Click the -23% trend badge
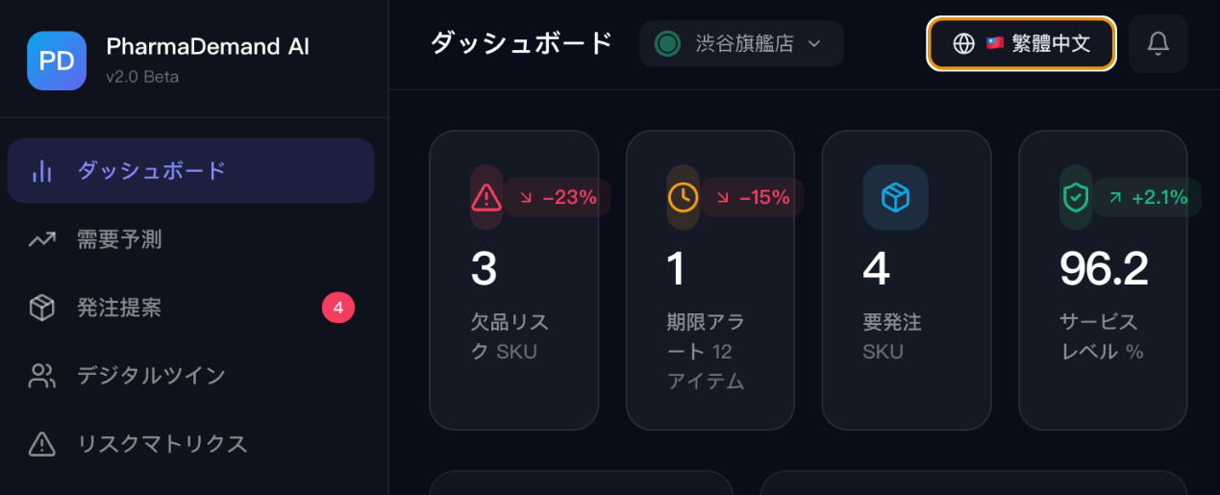Image resolution: width=1220 pixels, height=495 pixels. [x=559, y=198]
